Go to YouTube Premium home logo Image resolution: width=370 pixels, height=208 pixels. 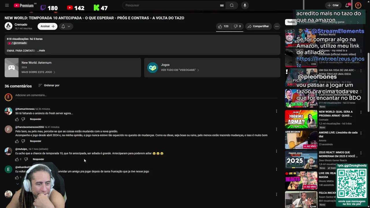point(24,5)
